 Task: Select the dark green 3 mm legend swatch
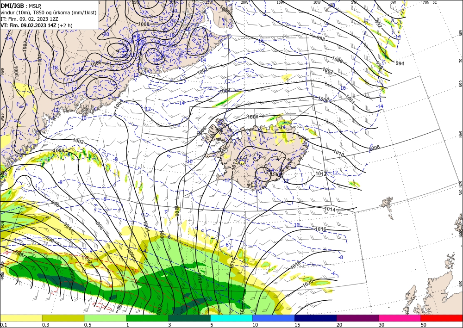coord(189,318)
